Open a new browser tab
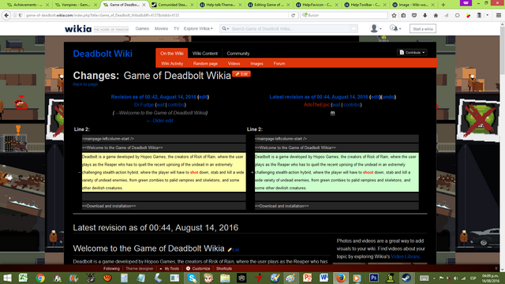This screenshot has height=284, width=505. pos(443,5)
